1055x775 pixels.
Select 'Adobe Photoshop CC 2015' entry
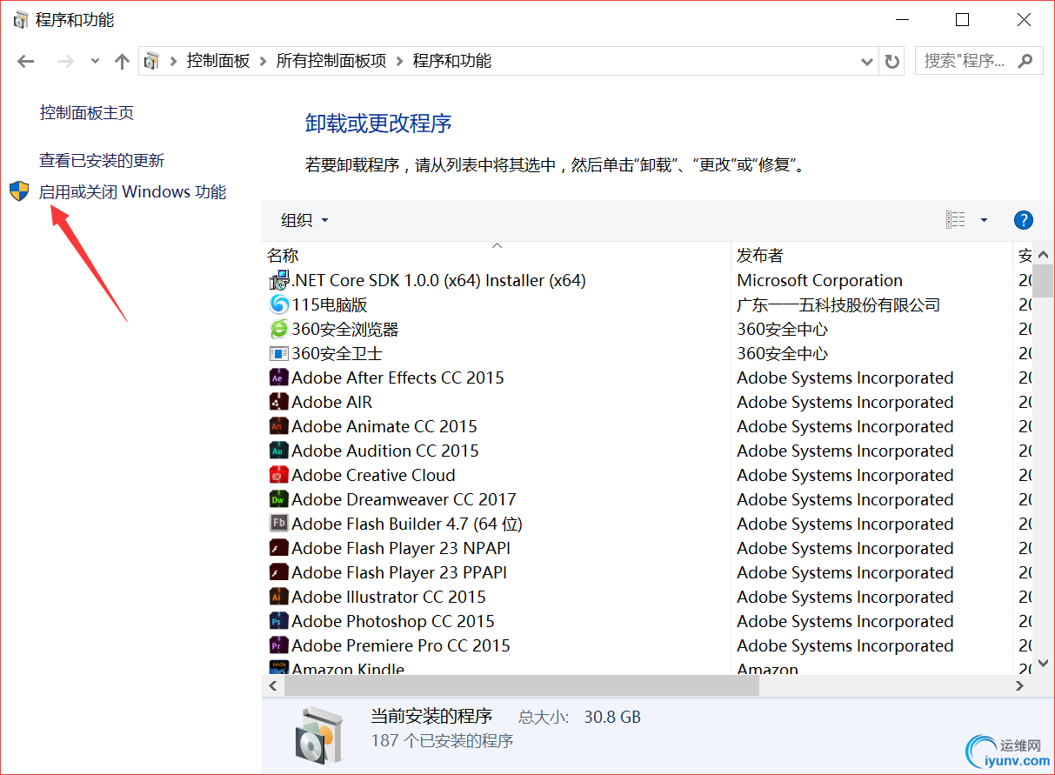coord(393,621)
